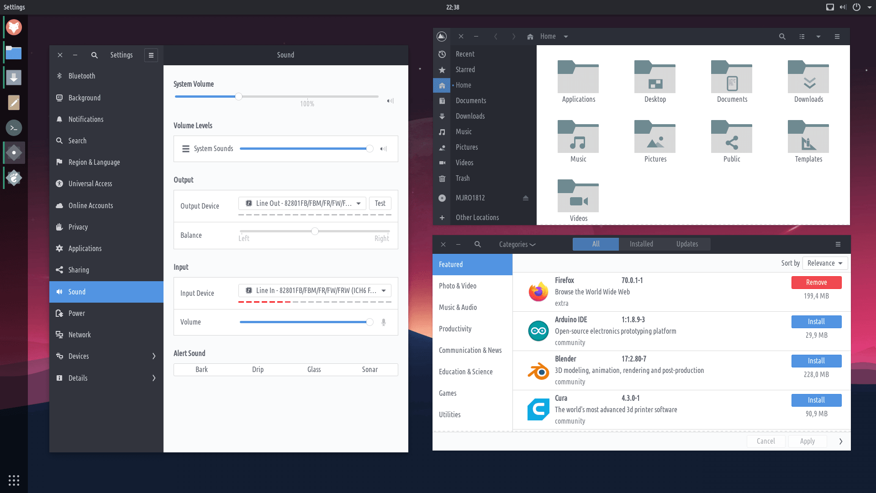Click the Test output button
The image size is (876, 493).
point(380,204)
